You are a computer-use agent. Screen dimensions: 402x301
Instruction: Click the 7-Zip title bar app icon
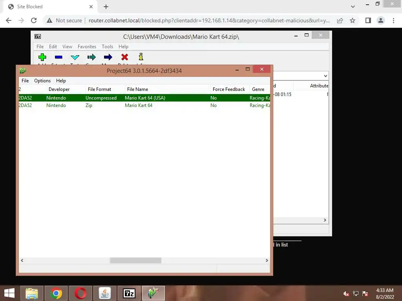(x=38, y=36)
